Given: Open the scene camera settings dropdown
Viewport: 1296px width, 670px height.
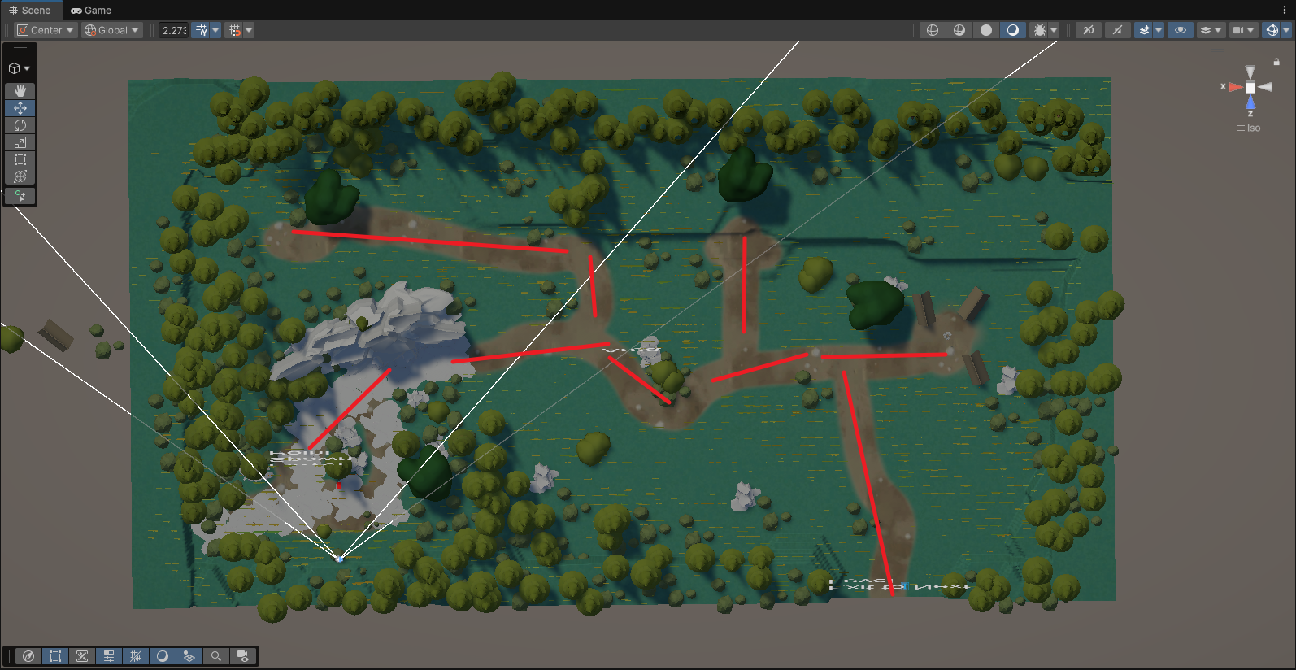Looking at the screenshot, I should [1243, 30].
